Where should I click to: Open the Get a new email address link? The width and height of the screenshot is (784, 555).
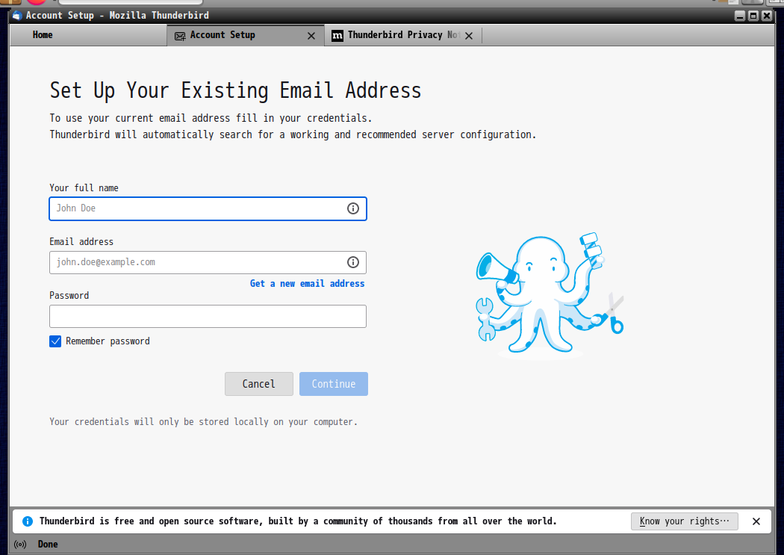tap(307, 284)
